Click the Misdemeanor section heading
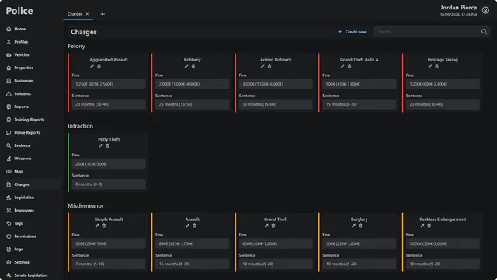Screen dimensions: 497x280 pyautogui.click(x=85, y=205)
